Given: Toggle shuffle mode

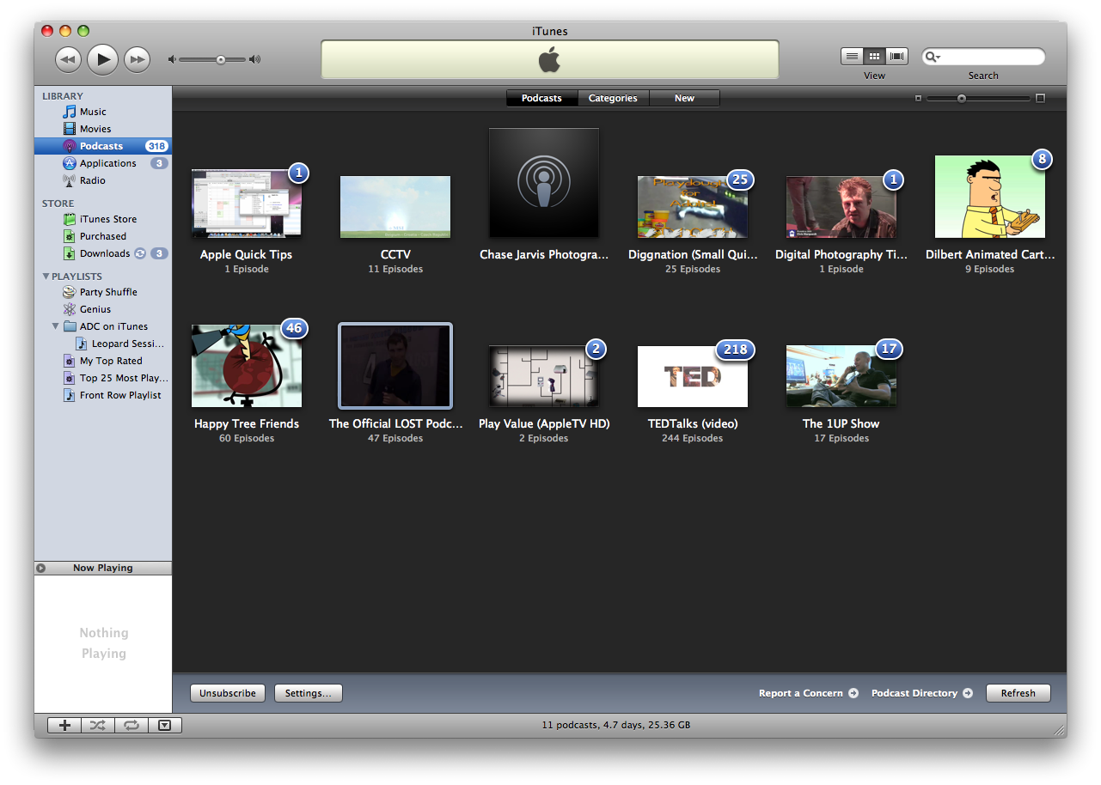Looking at the screenshot, I should click(98, 725).
